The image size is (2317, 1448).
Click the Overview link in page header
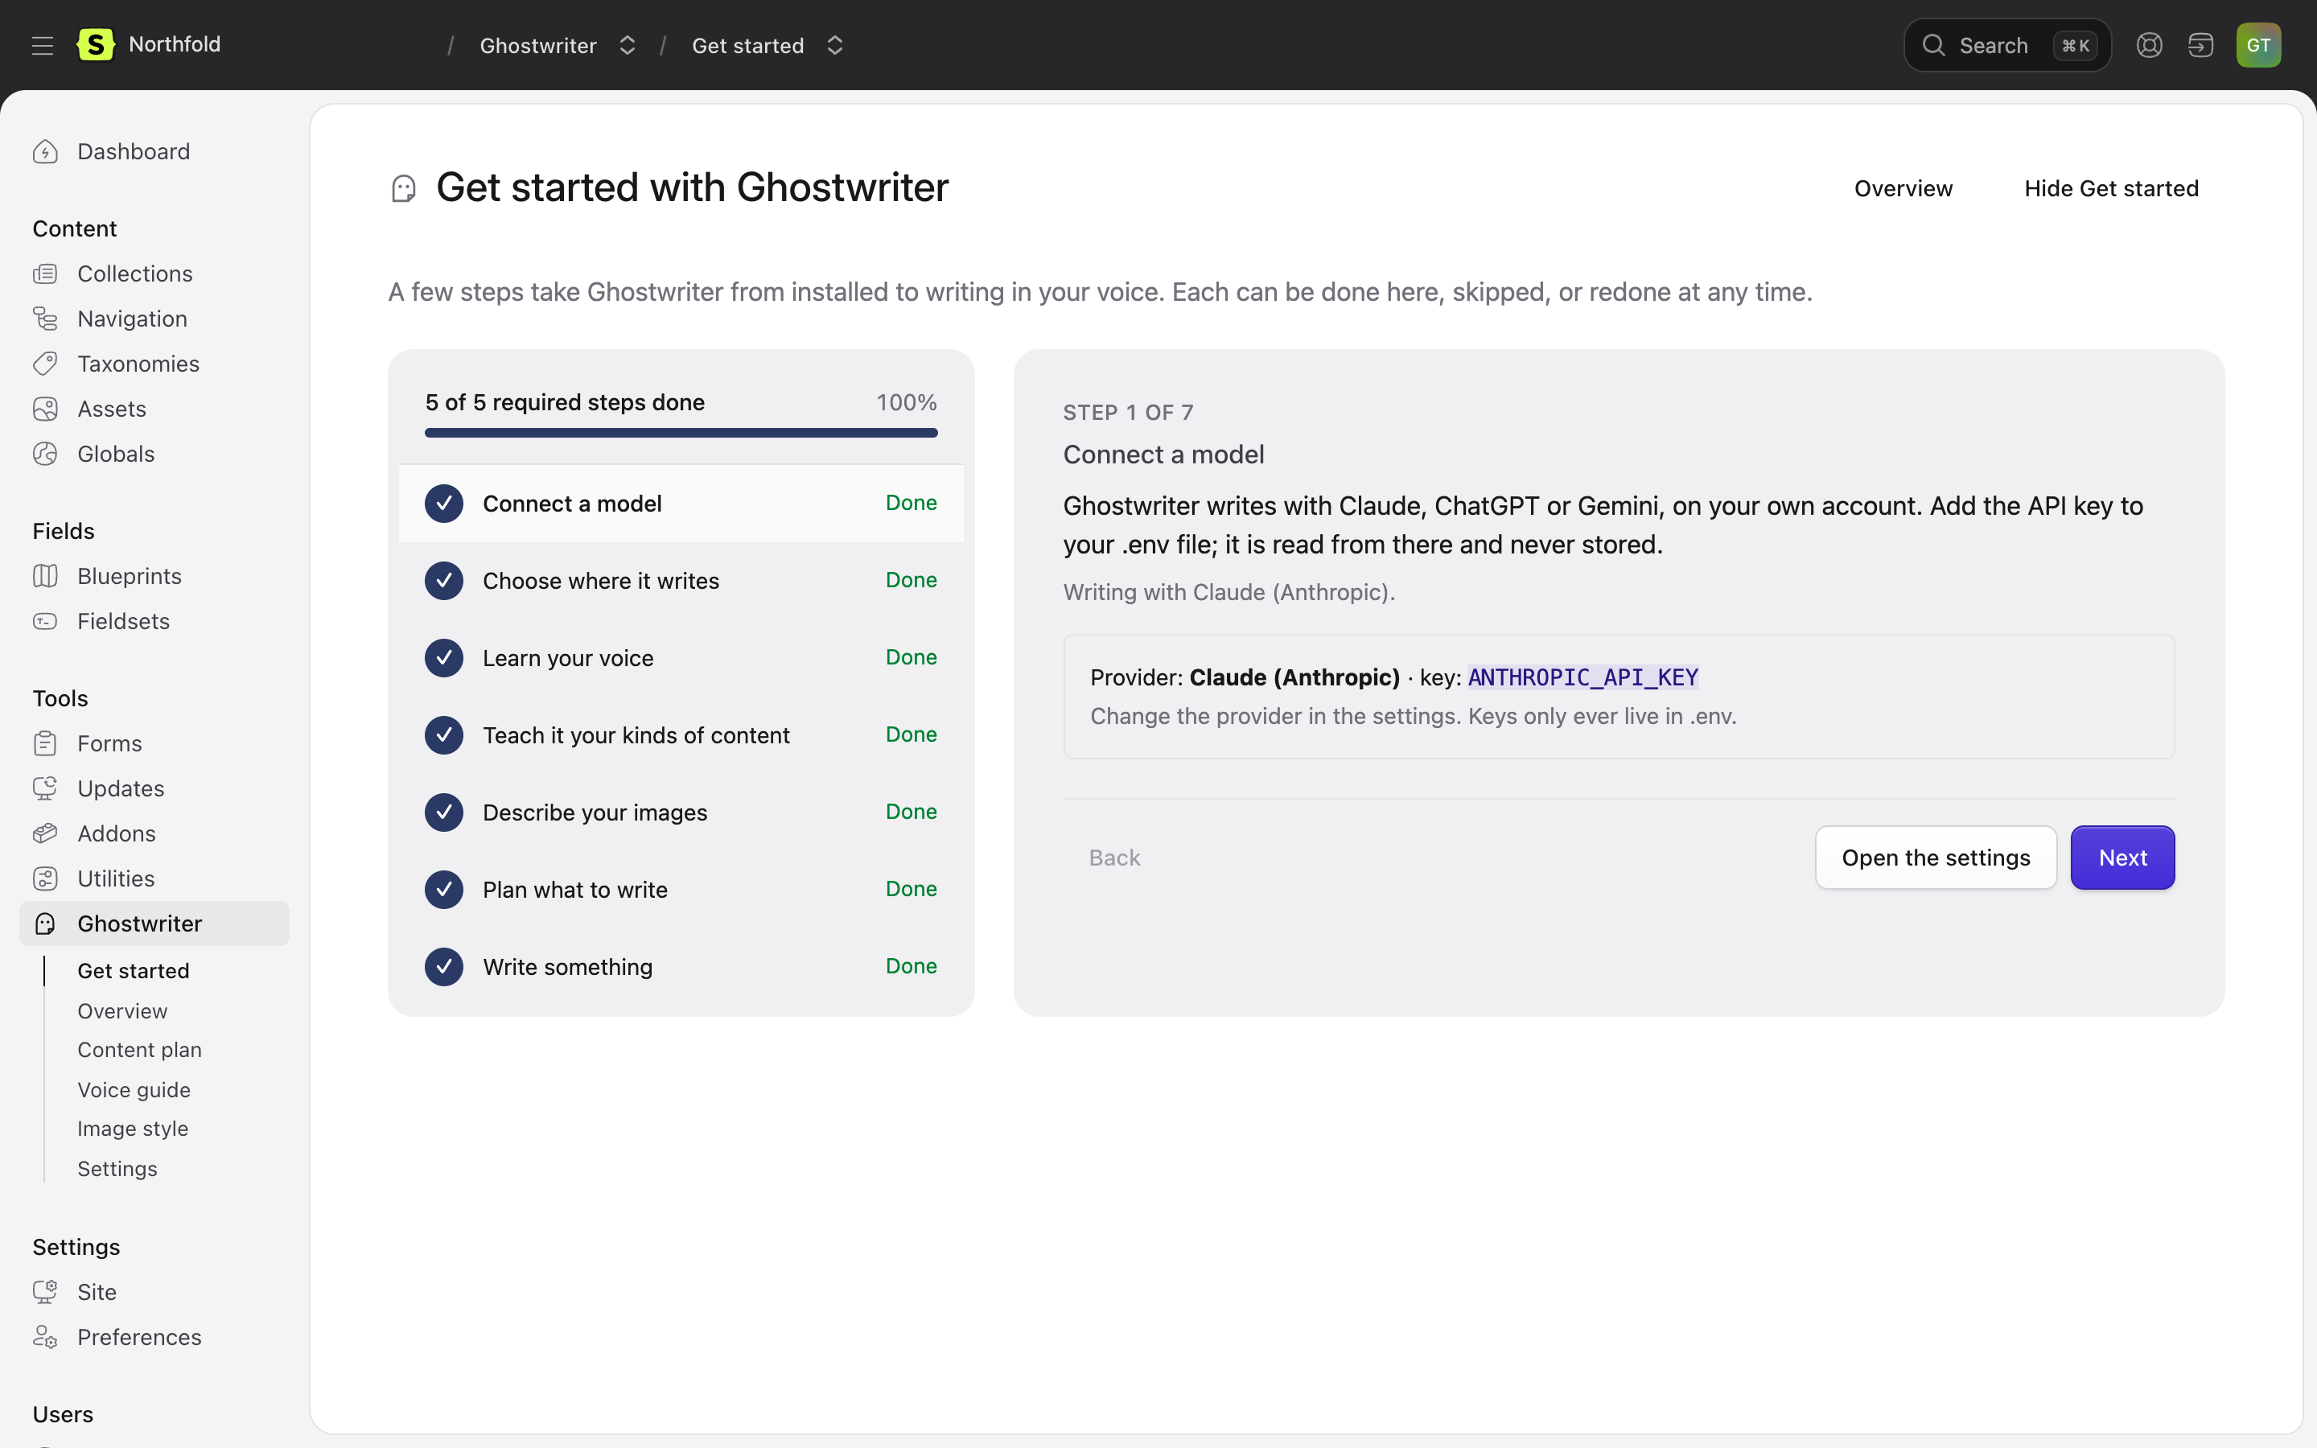tap(1903, 189)
